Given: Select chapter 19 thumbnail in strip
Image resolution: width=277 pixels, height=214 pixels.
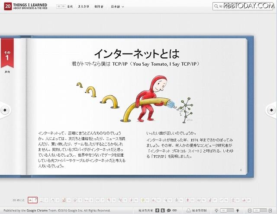Looking at the screenshot, I should pos(235,200).
